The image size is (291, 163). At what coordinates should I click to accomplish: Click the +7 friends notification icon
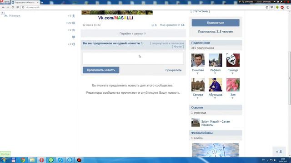pyautogui.click(x=74, y=16)
